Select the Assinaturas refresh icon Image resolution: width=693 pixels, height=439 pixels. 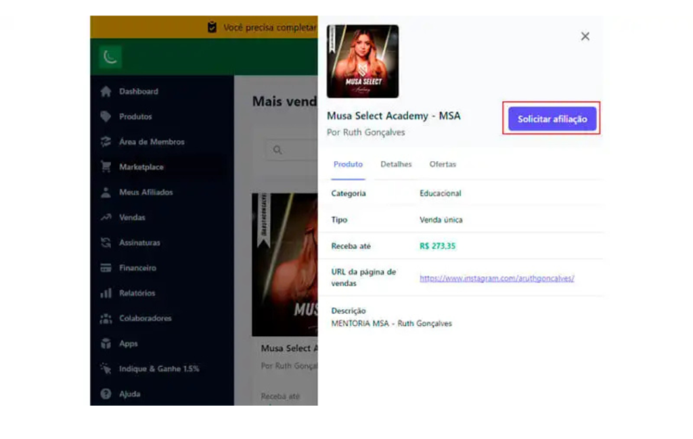106,243
